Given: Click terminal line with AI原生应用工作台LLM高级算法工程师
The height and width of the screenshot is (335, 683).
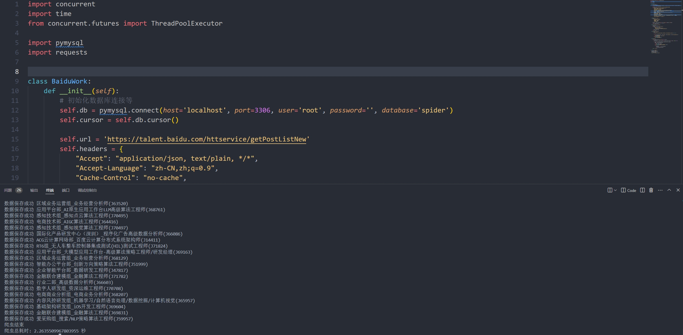Looking at the screenshot, I should [x=85, y=210].
